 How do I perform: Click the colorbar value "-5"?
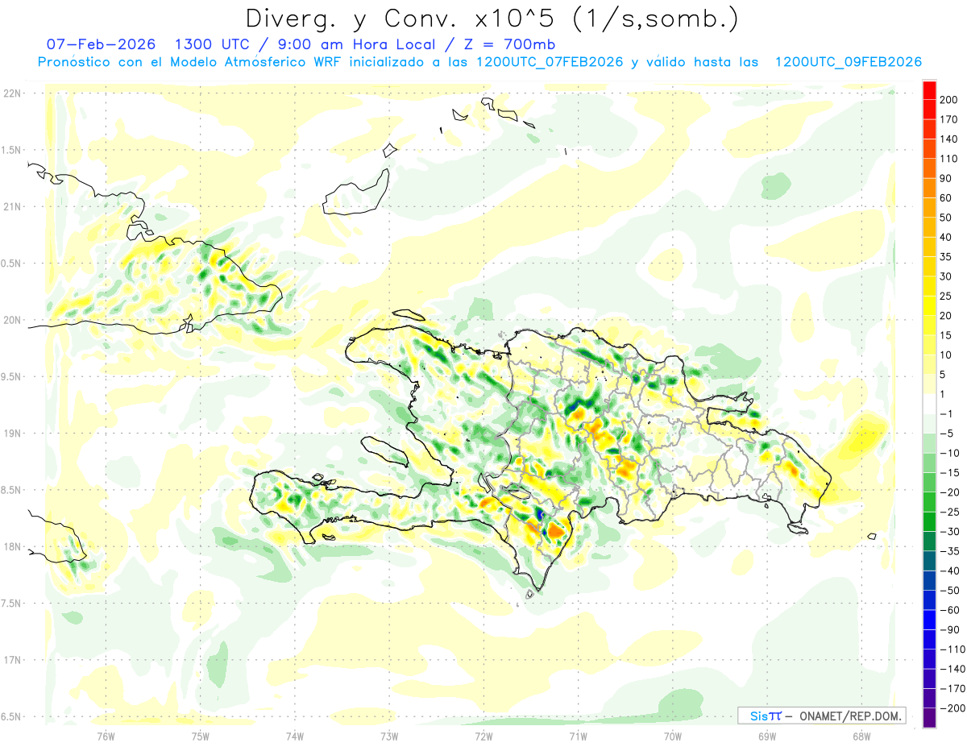pyautogui.click(x=946, y=433)
